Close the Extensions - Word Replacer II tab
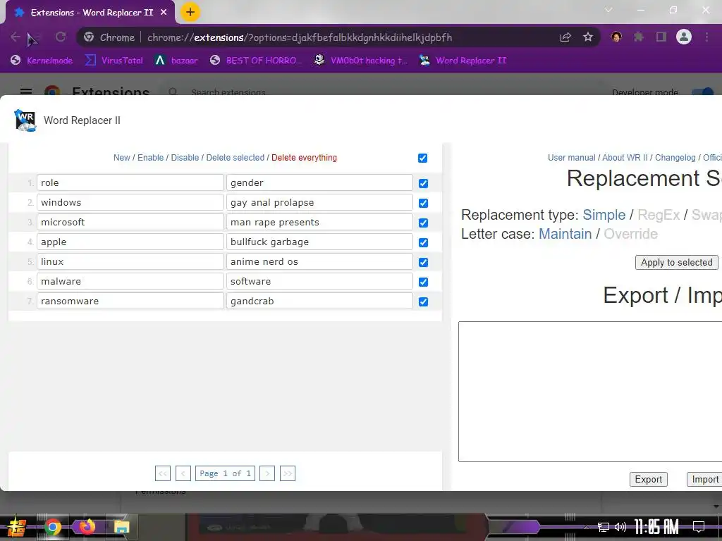The height and width of the screenshot is (541, 722). tap(164, 13)
